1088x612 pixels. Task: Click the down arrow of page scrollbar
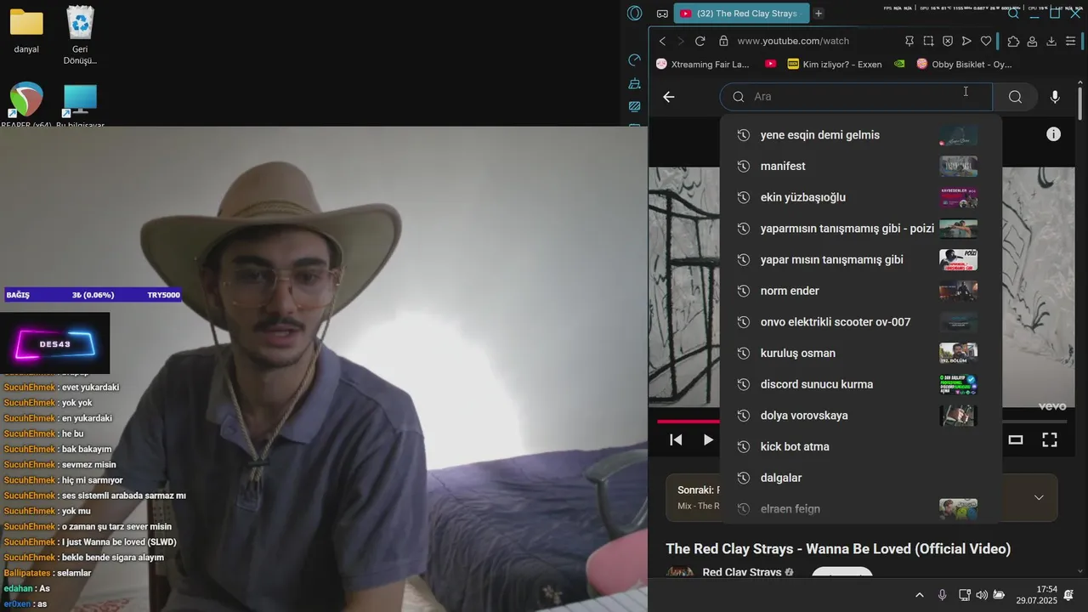point(1080,572)
